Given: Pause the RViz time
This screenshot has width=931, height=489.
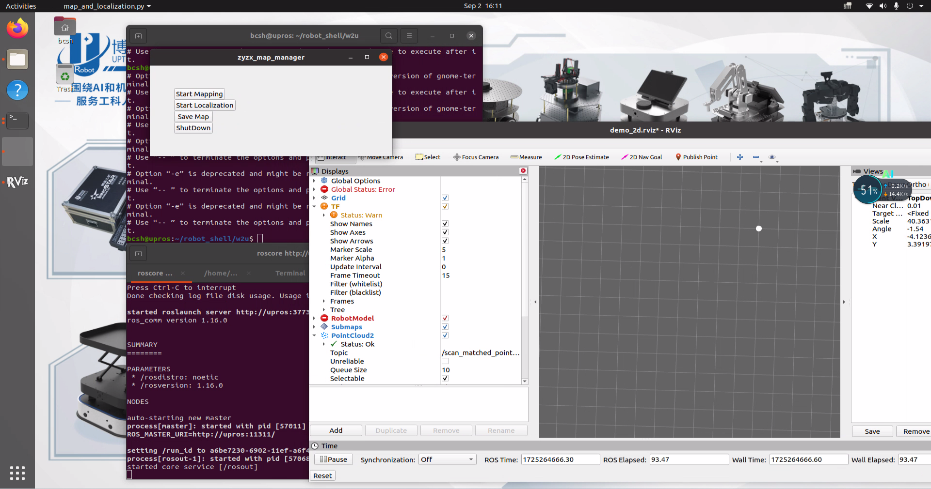Looking at the screenshot, I should 334,459.
